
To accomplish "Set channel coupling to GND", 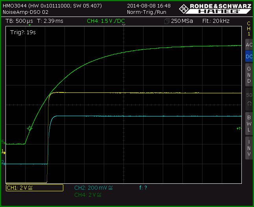I will tap(249, 75).
